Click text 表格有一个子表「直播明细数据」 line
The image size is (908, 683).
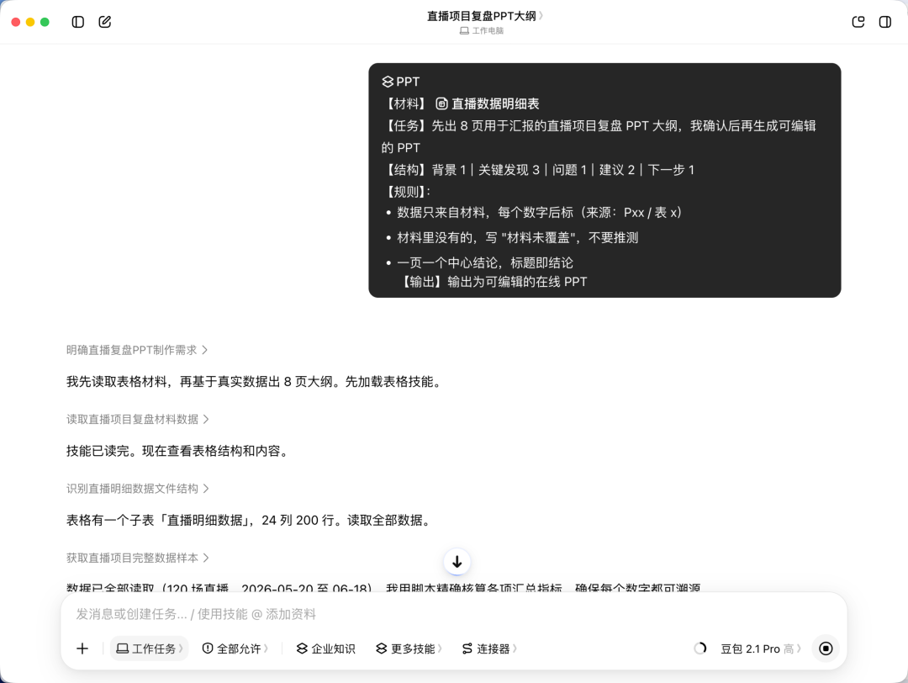click(251, 520)
